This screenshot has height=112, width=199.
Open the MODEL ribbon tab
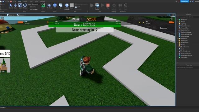25,1
